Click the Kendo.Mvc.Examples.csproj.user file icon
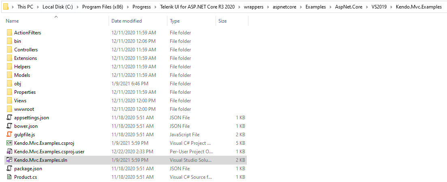The height and width of the screenshot is (182, 447). click(x=9, y=152)
